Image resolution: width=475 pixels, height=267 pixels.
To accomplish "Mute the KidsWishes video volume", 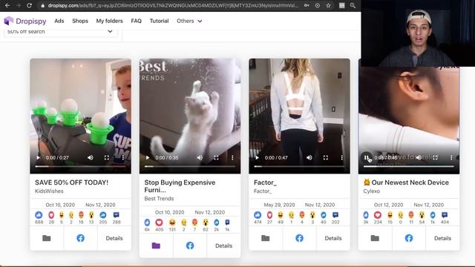I will 91,158.
